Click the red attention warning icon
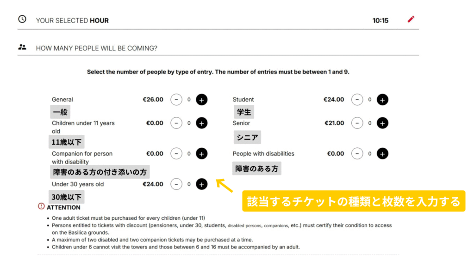This screenshot has width=474, height=266. [42, 206]
